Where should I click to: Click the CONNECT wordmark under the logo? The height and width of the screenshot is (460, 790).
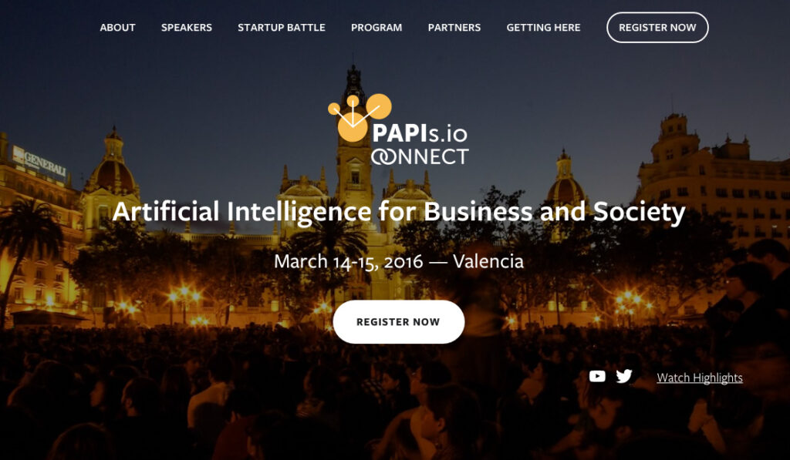coord(420,156)
